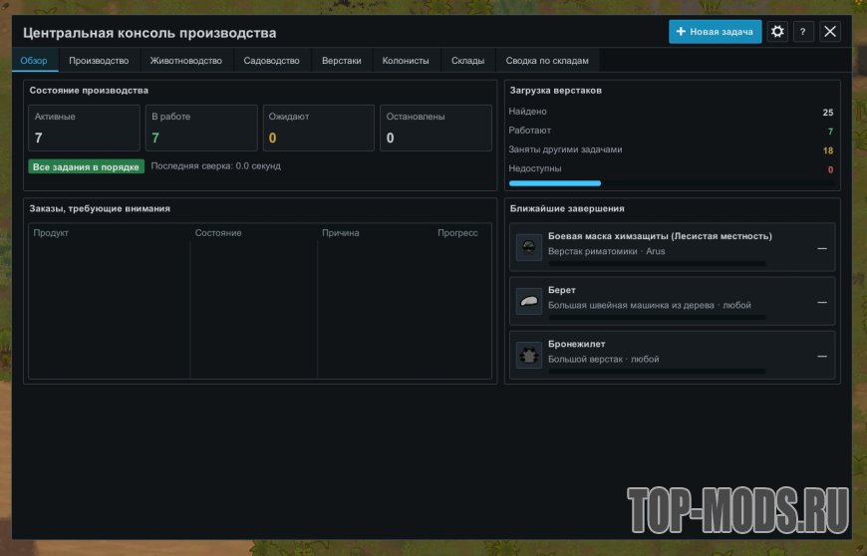867x556 pixels.
Task: Click the dash next to Боевая маска химзащиты
Action: 822,249
